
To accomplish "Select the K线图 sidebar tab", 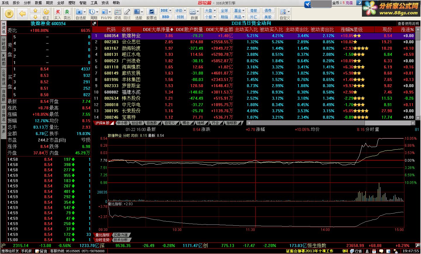I will [x=4, y=59].
